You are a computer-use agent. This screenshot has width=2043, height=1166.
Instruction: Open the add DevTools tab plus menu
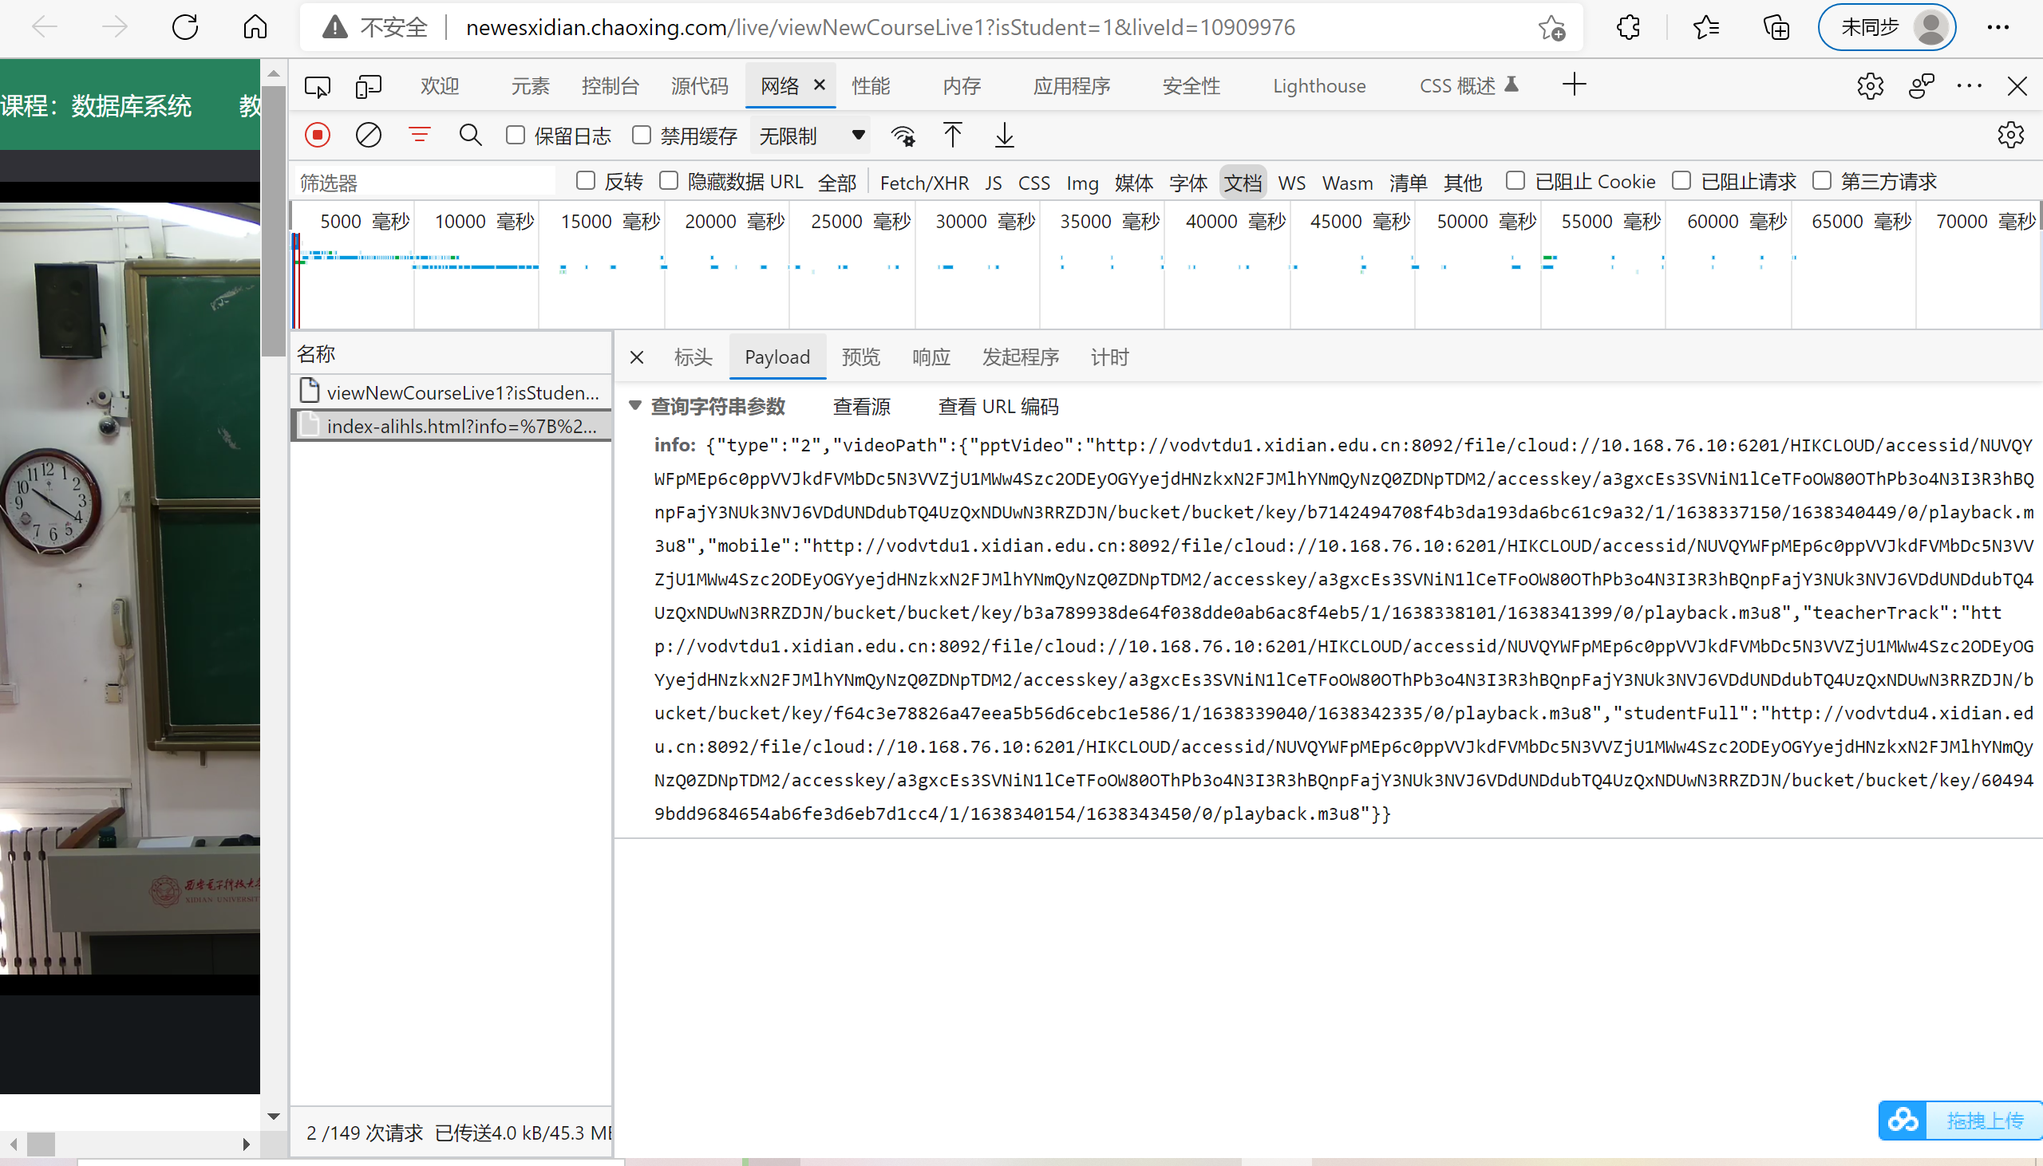tap(1574, 85)
